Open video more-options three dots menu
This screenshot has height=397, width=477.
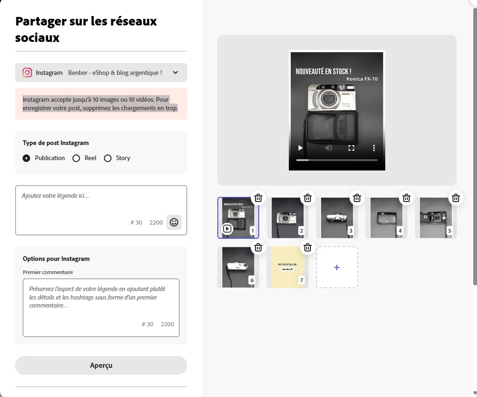[x=374, y=148]
